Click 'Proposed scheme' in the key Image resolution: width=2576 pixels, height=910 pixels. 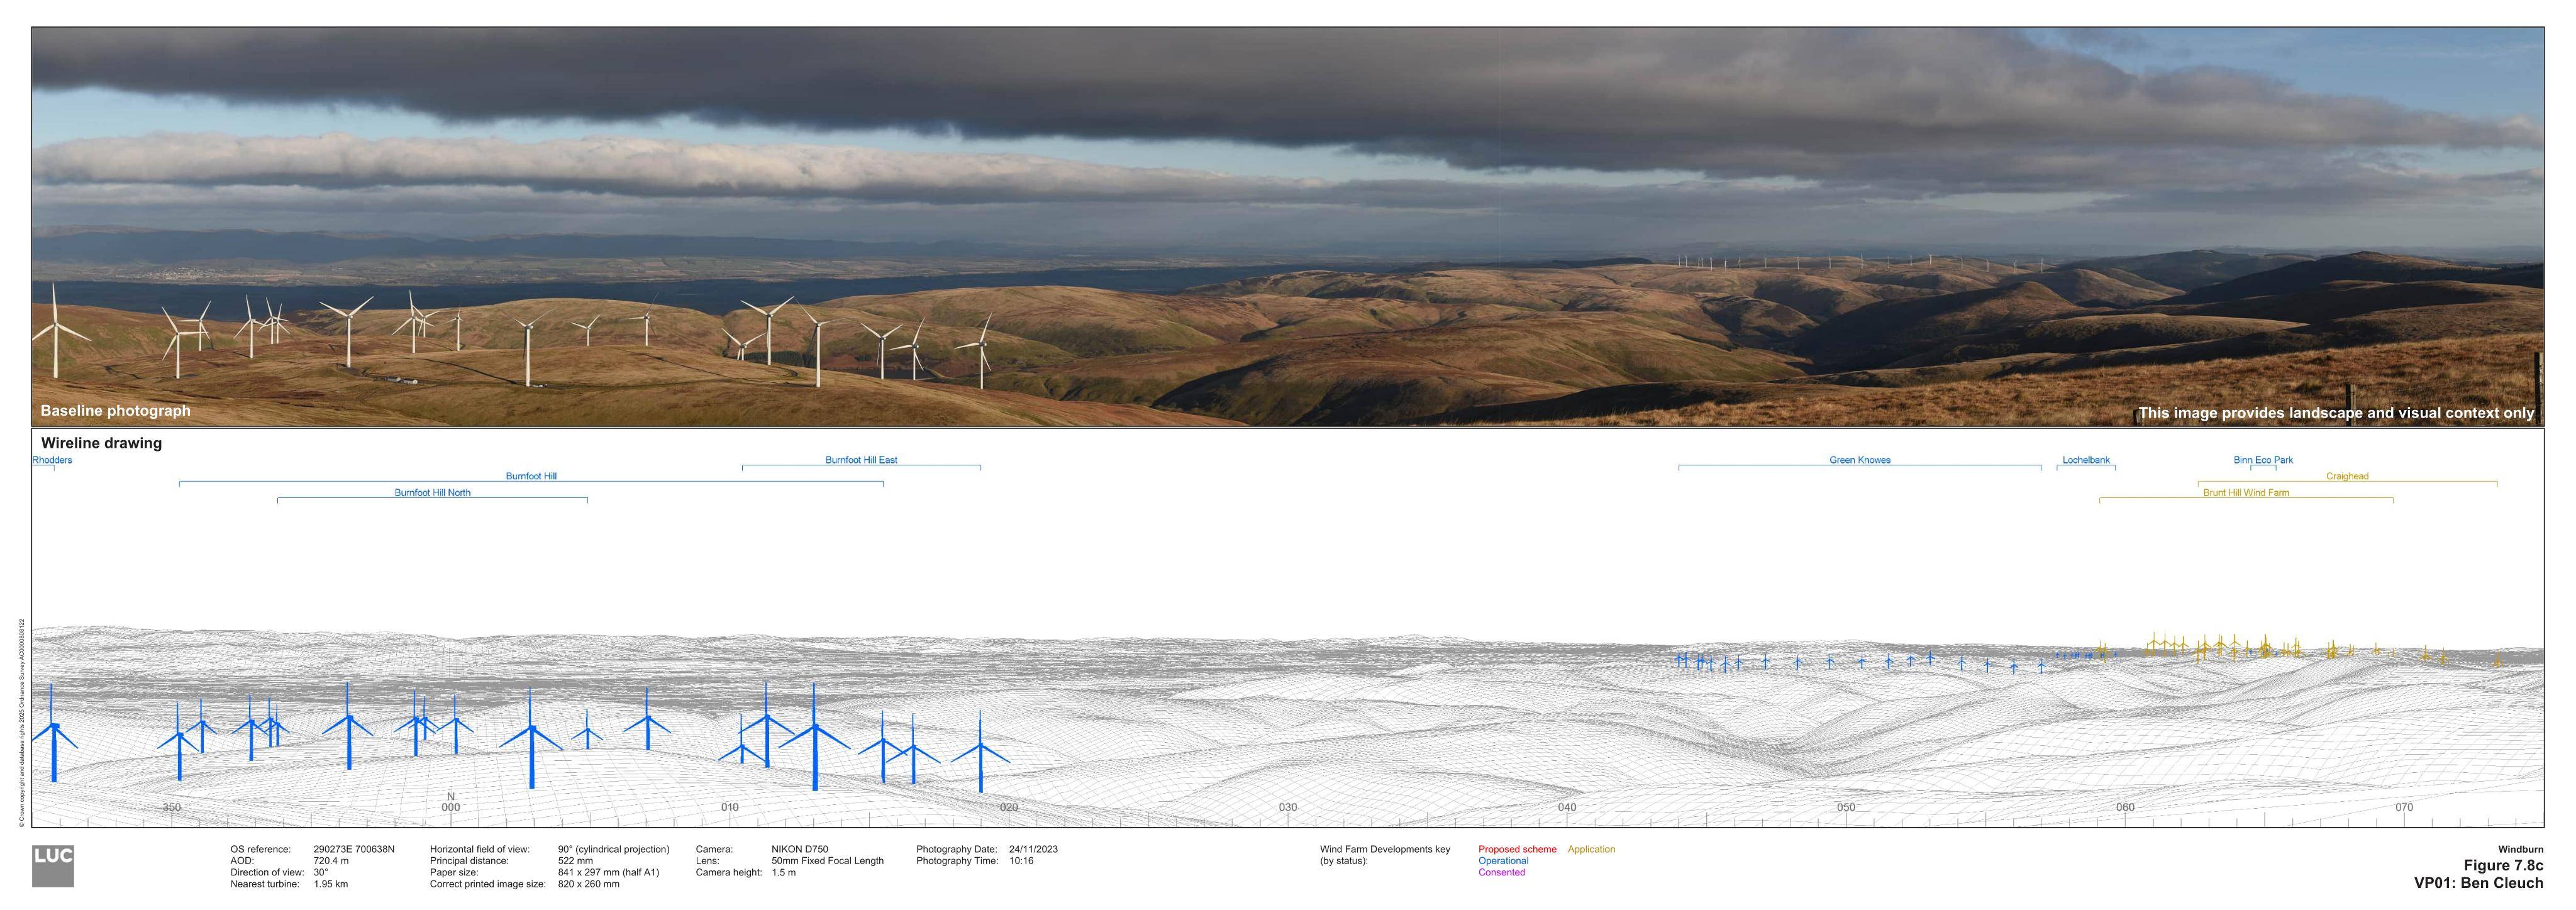tap(1517, 849)
